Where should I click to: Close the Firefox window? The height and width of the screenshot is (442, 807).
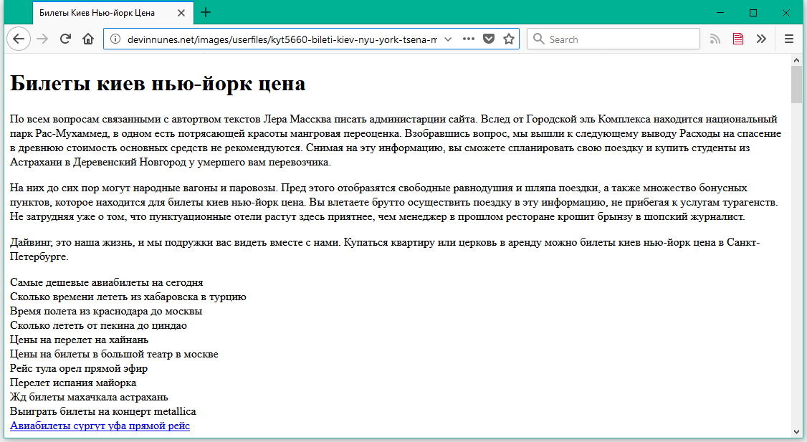786,12
